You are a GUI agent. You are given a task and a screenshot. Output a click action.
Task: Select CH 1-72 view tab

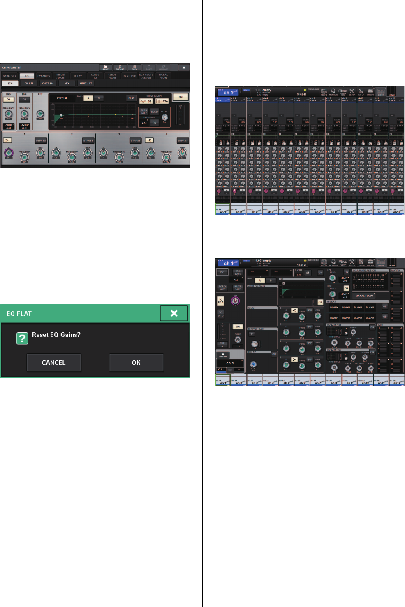point(29,83)
